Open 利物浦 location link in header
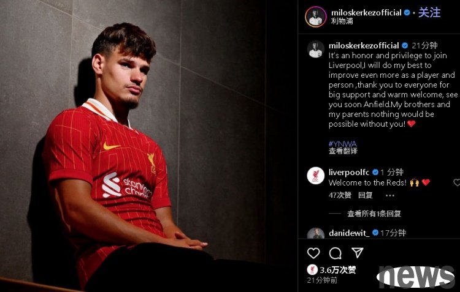The image size is (460, 292). [342, 21]
